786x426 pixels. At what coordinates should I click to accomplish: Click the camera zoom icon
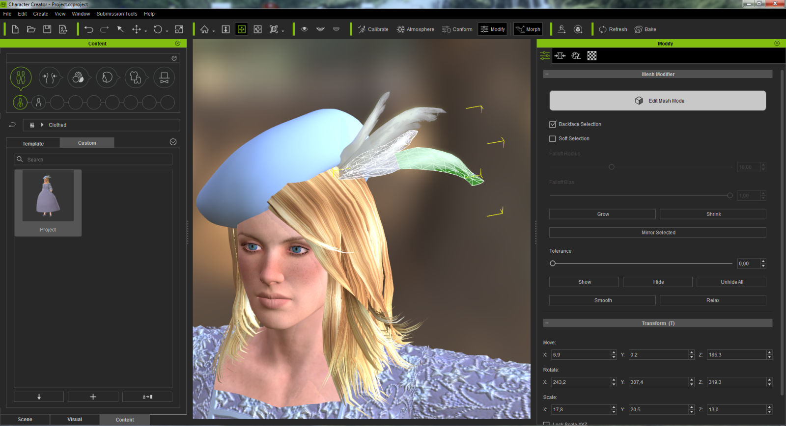tap(225, 29)
